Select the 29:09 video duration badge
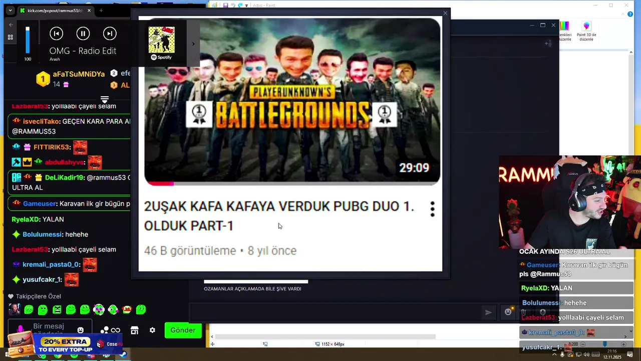Viewport: 641px width, 361px height. [x=414, y=168]
